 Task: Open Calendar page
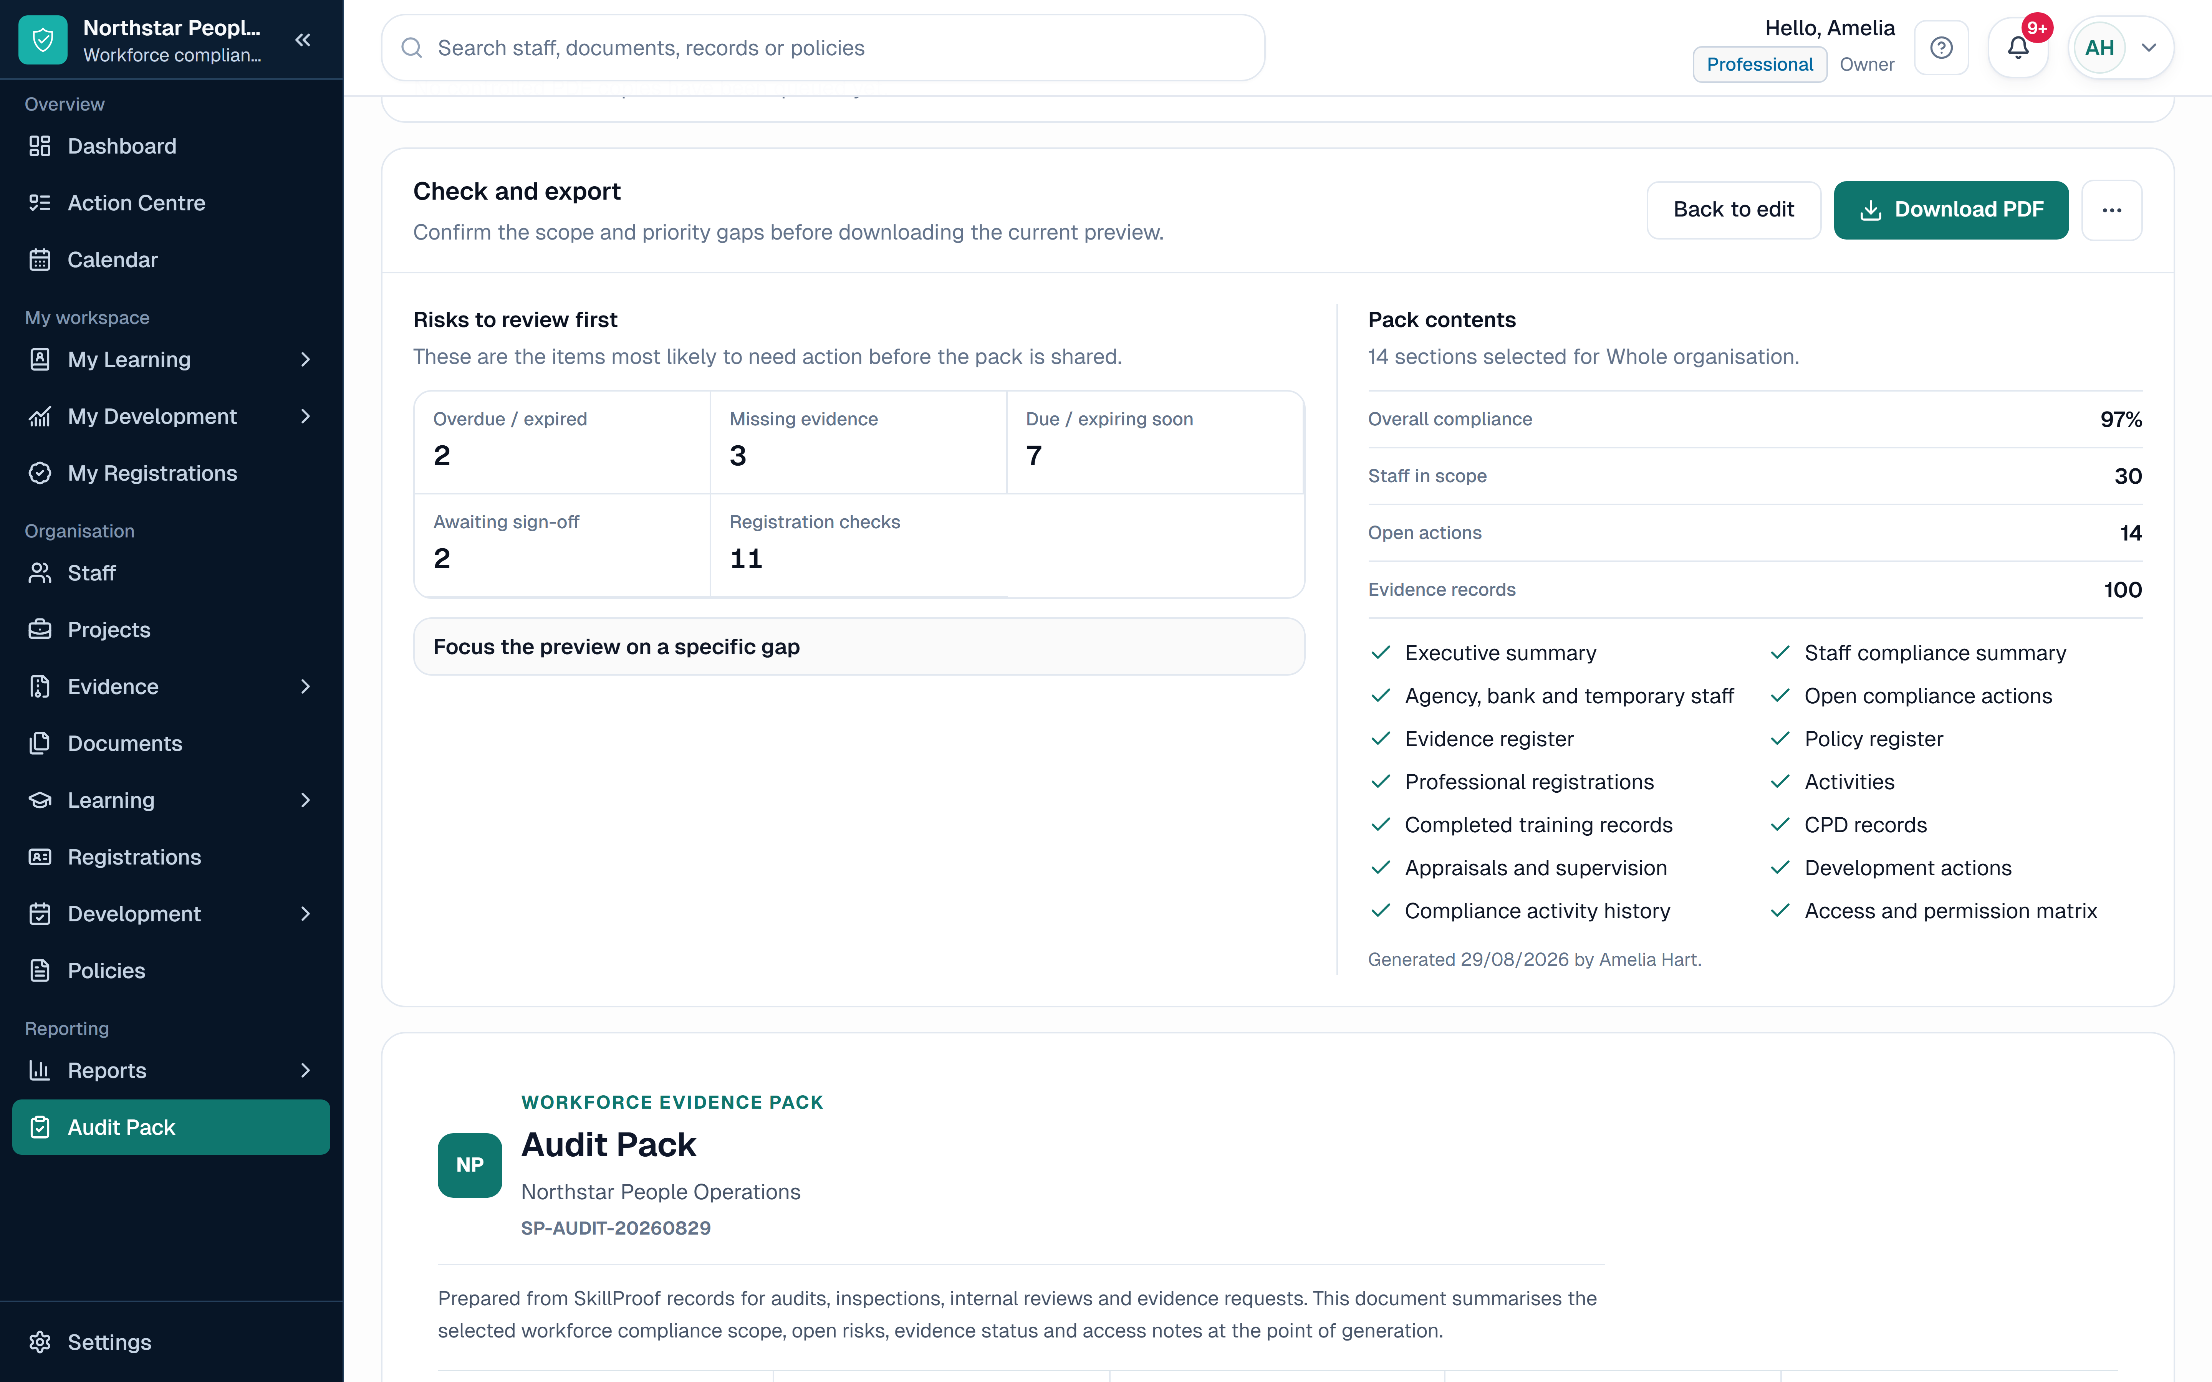click(x=171, y=260)
